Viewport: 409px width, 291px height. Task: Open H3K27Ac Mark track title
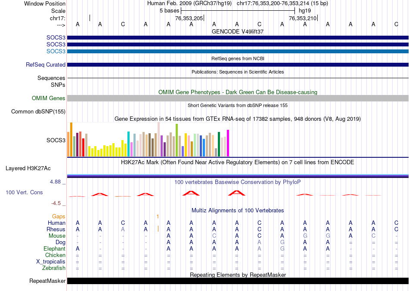[x=238, y=162]
